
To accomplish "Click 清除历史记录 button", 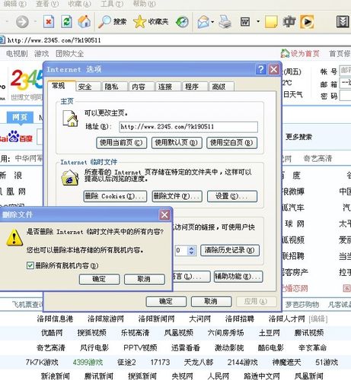I will (230, 250).
